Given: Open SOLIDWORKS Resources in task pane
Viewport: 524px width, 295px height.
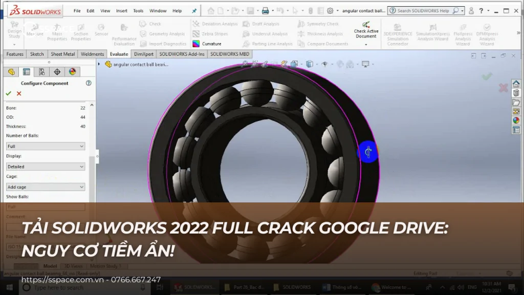Looking at the screenshot, I should 516,83.
